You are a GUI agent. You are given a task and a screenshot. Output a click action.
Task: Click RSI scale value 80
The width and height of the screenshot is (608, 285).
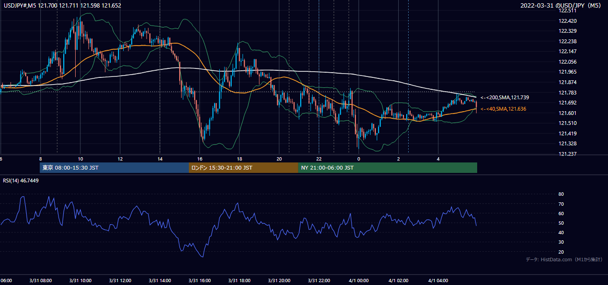click(x=561, y=194)
